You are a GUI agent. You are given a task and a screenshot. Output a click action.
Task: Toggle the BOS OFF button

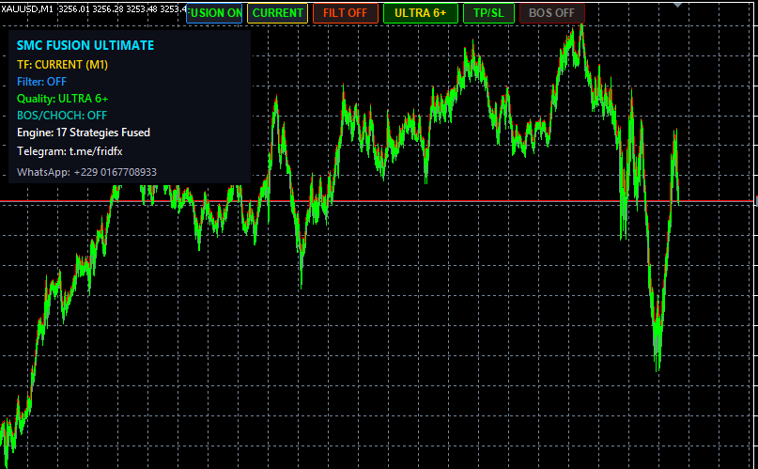(x=551, y=13)
